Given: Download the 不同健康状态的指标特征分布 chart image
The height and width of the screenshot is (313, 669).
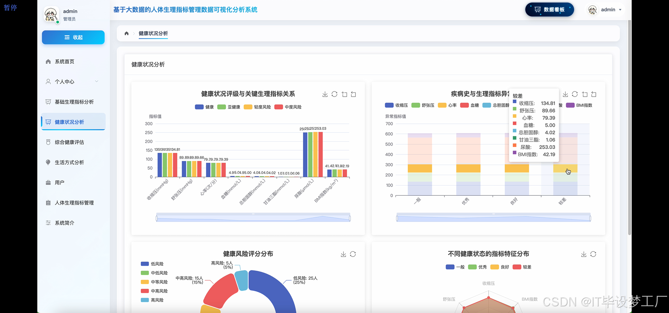Looking at the screenshot, I should click(x=584, y=254).
